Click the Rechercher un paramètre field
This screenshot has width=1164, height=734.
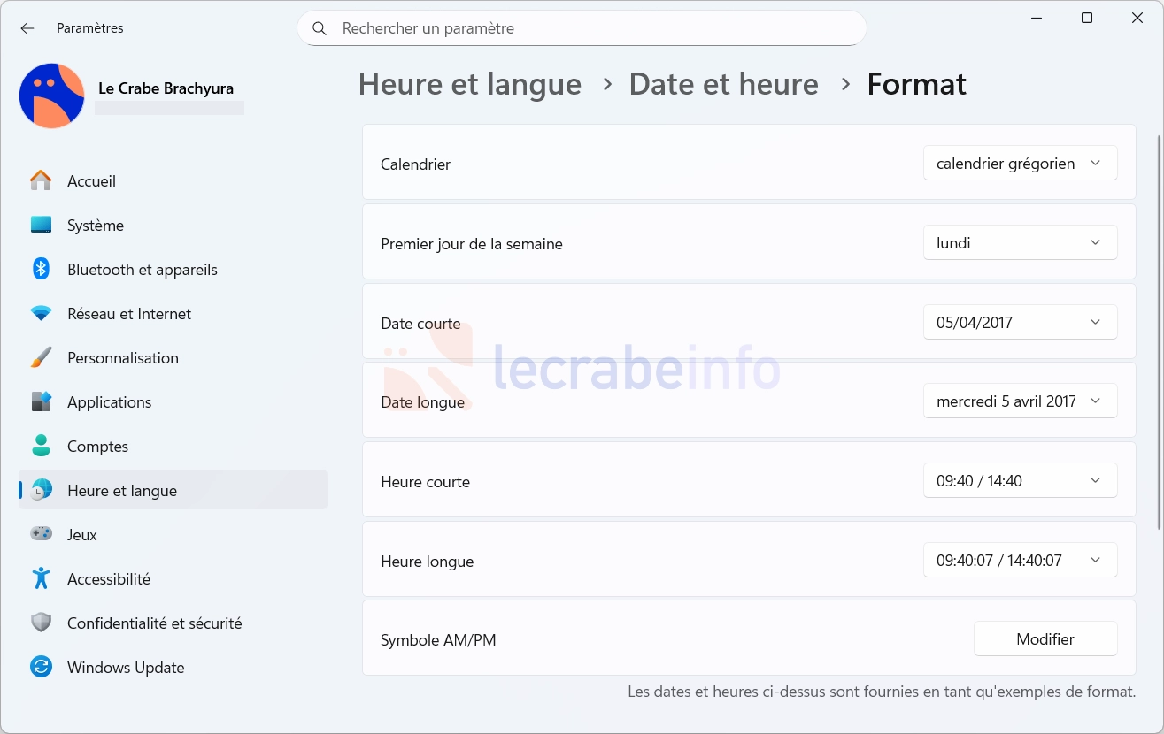click(x=582, y=28)
